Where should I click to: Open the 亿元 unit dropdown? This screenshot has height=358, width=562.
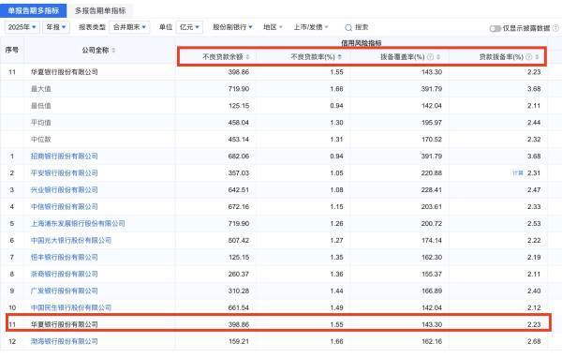pos(189,27)
